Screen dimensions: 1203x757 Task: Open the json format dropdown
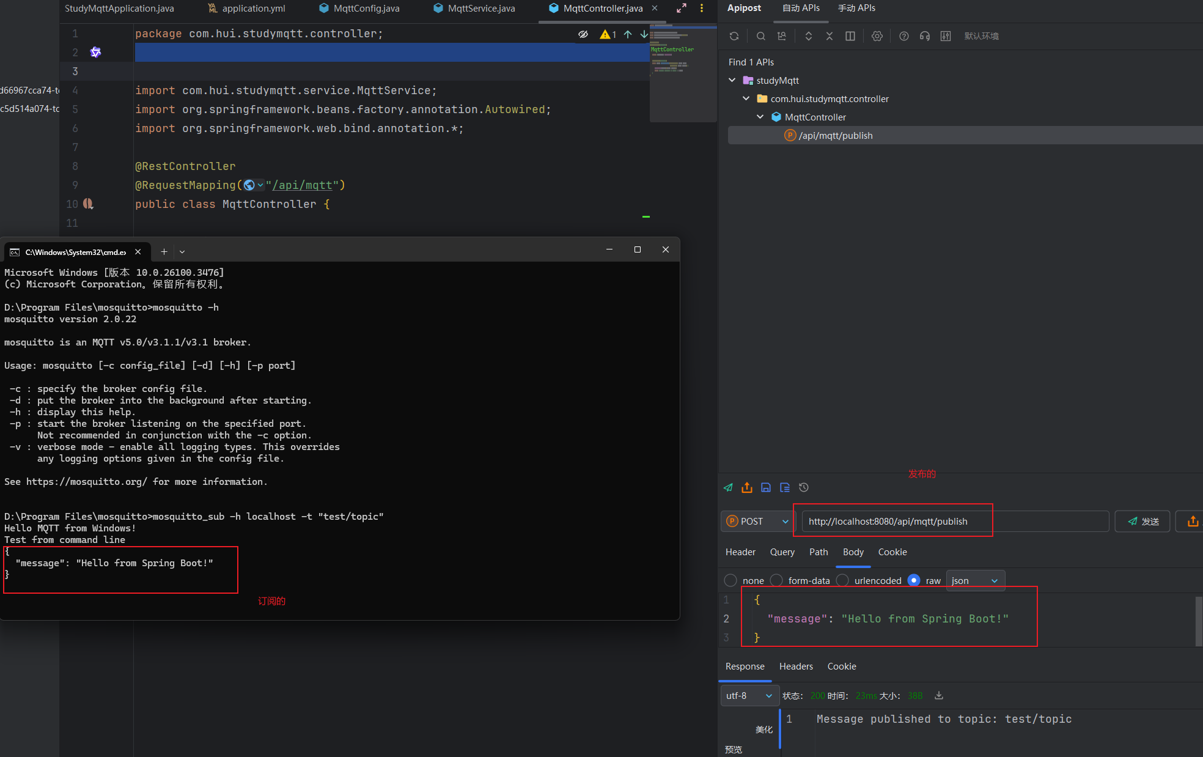(975, 580)
